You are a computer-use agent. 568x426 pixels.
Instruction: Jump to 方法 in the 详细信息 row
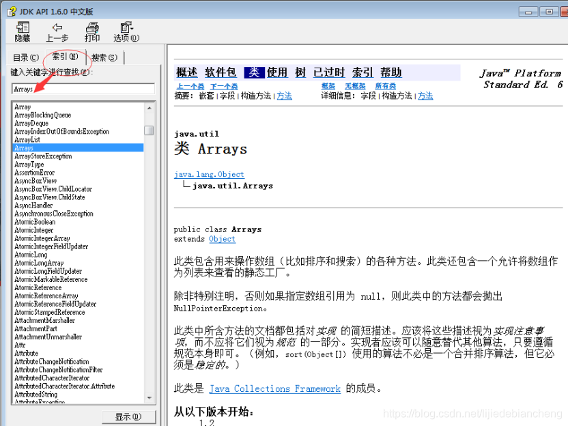pyautogui.click(x=425, y=96)
